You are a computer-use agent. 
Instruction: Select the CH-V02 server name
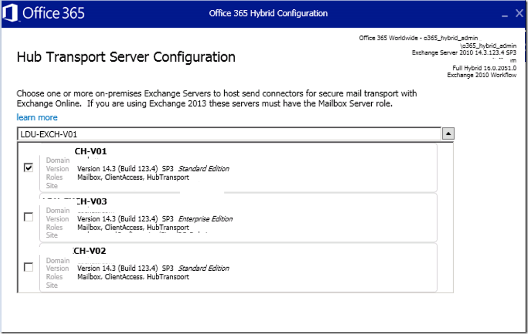click(x=90, y=251)
